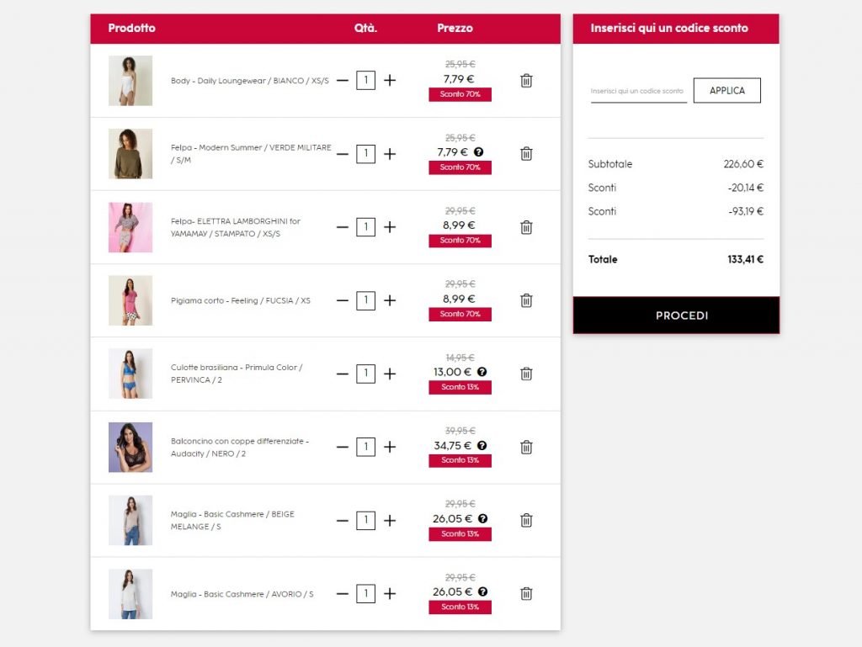Open price info for Felpa Modern Summer

coord(479,152)
